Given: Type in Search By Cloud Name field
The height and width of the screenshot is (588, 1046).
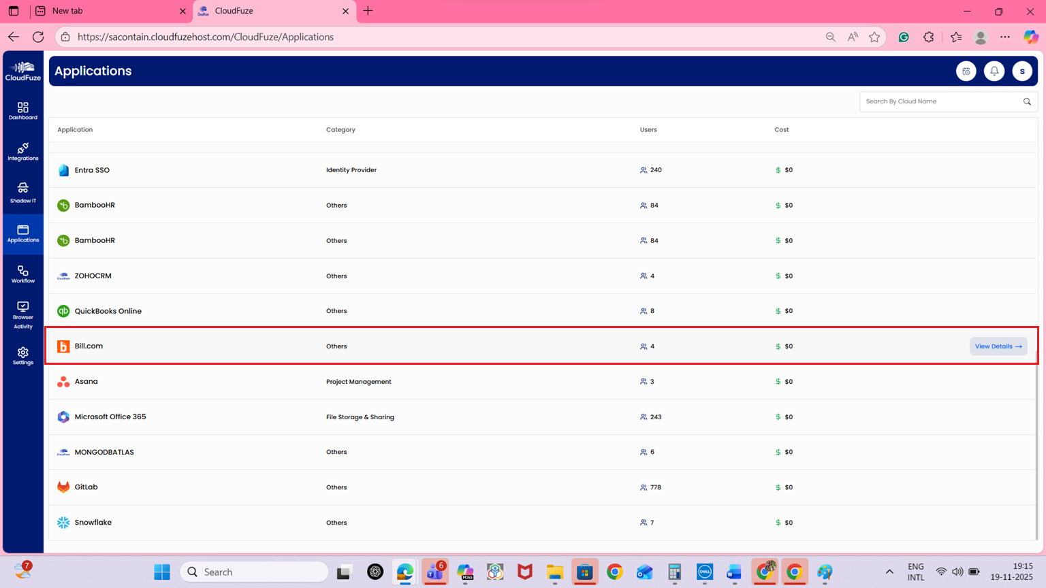Looking at the screenshot, I should [940, 101].
